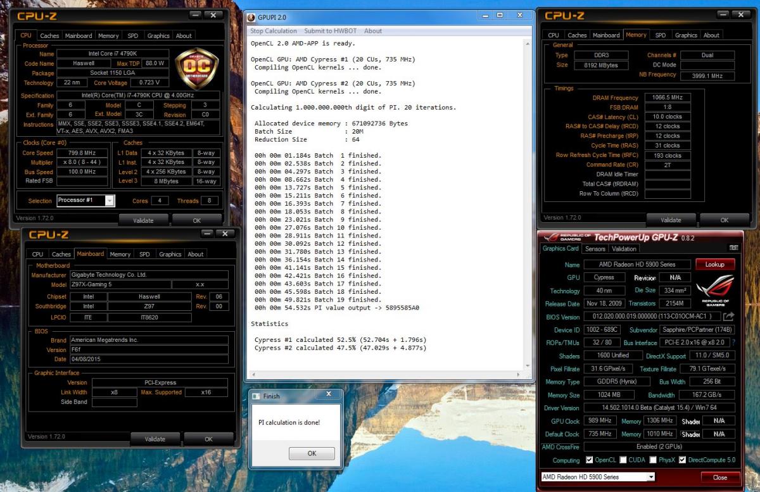This screenshot has height=492, width=760.
Task: Click the CAS# Latency value 10.0 clocks
Action: (x=668, y=117)
